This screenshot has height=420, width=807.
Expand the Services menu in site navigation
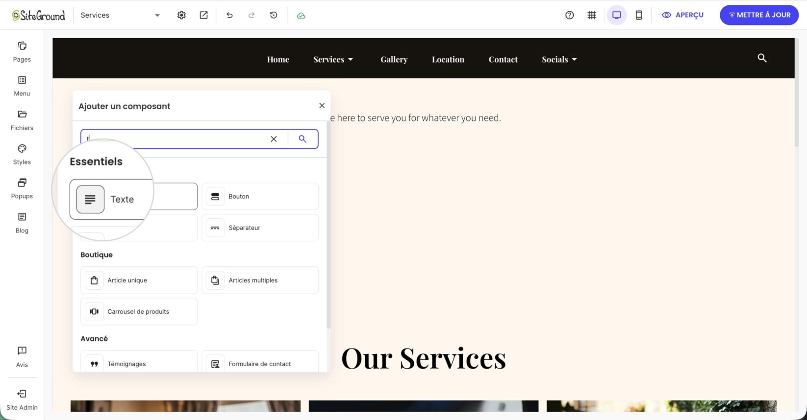pyautogui.click(x=333, y=59)
